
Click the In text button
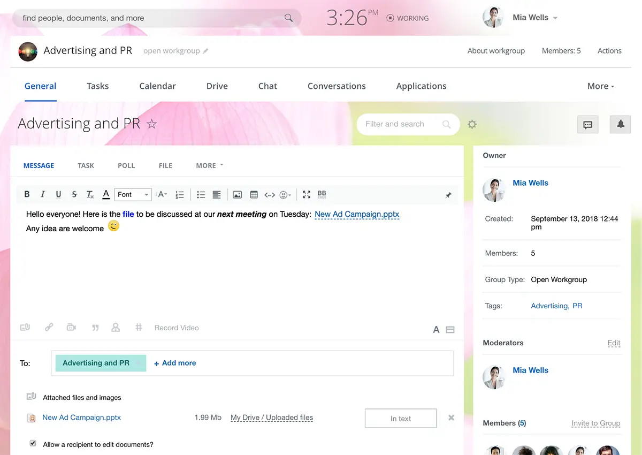pos(400,419)
